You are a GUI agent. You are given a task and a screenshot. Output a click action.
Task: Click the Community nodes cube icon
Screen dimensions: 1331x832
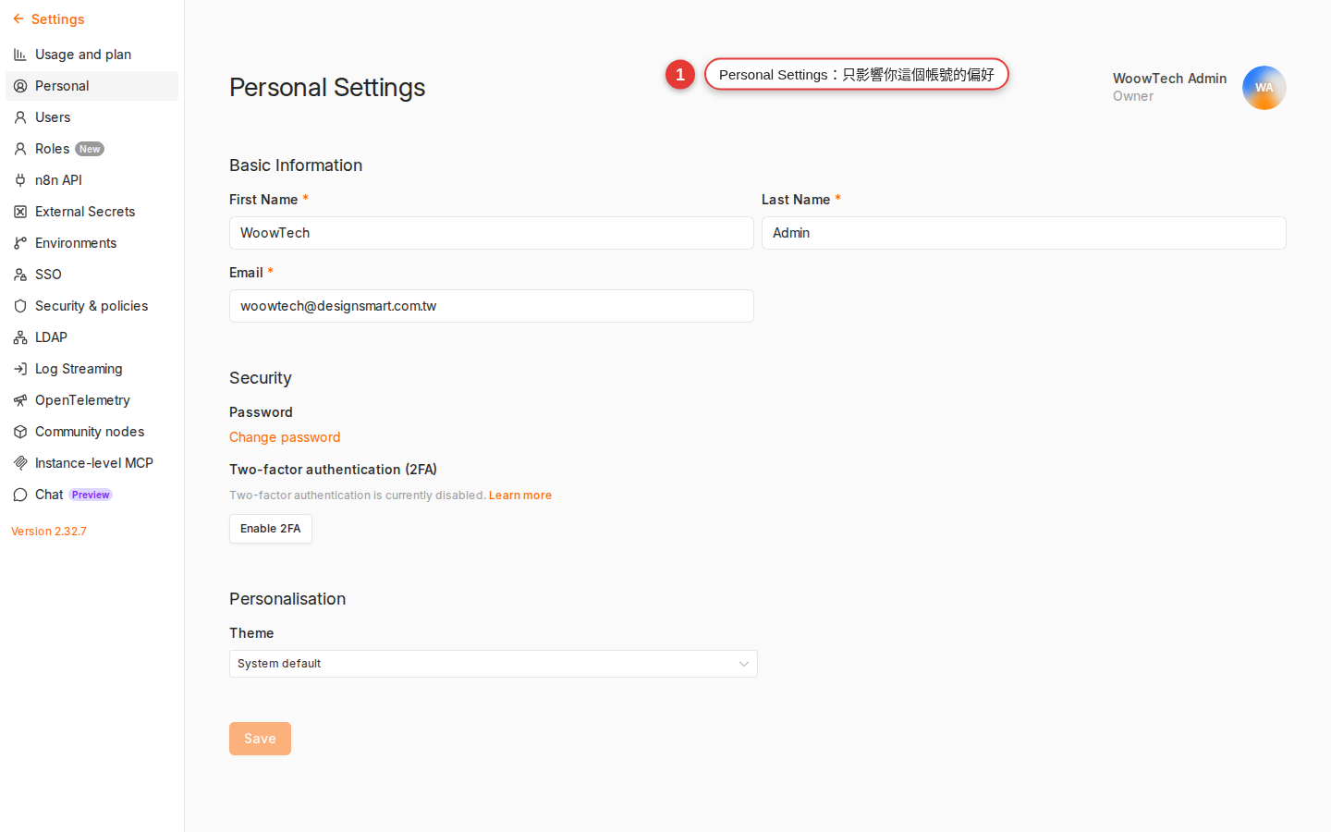[x=20, y=432]
